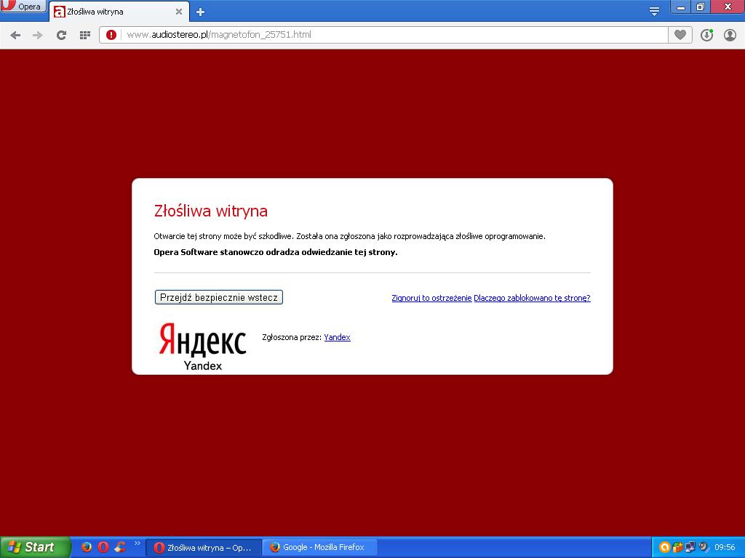Open the Windows Start menu

(35, 547)
